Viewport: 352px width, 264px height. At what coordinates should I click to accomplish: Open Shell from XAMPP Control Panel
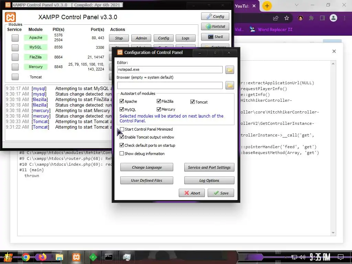coord(215,37)
